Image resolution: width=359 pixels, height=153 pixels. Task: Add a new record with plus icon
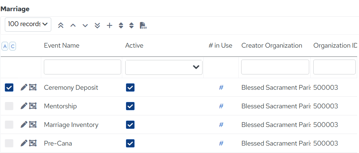[110, 25]
